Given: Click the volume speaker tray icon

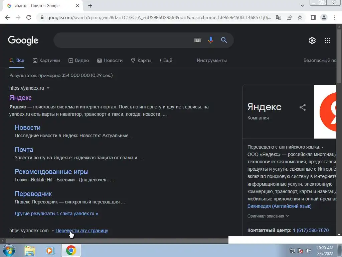Looking at the screenshot, I should point(308,251).
